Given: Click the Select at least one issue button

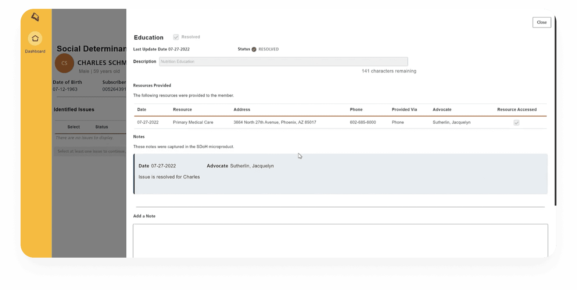Looking at the screenshot, I should coord(90,151).
